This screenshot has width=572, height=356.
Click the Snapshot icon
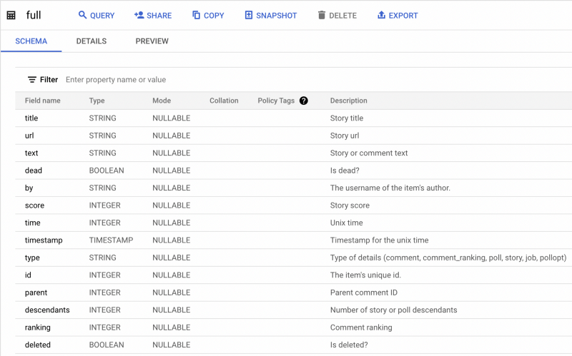point(248,15)
